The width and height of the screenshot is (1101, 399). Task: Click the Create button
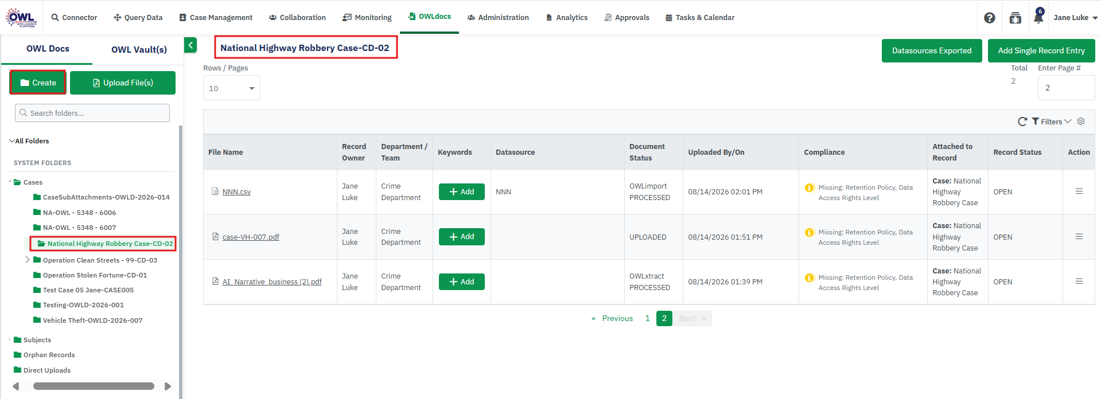tap(38, 83)
